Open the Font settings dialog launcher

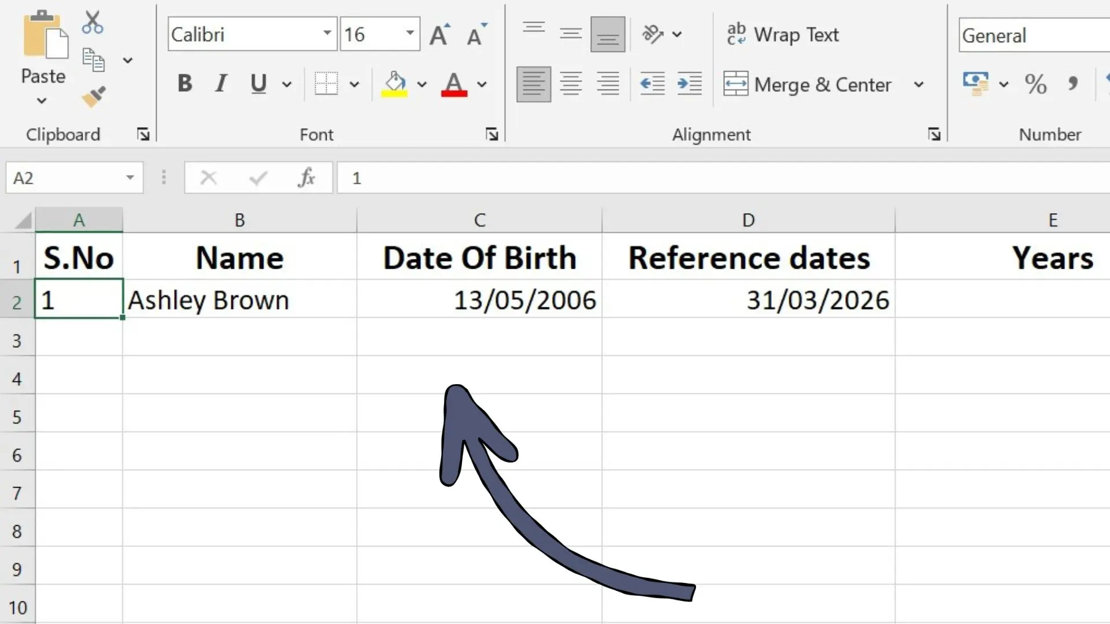[x=492, y=134]
